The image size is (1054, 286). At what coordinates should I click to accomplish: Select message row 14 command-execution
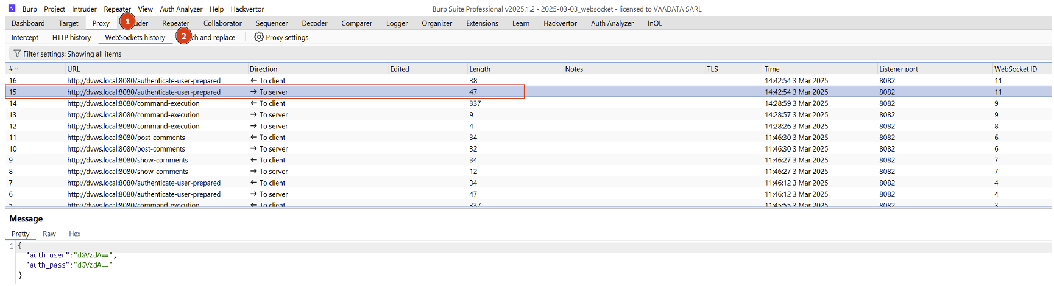(x=133, y=103)
